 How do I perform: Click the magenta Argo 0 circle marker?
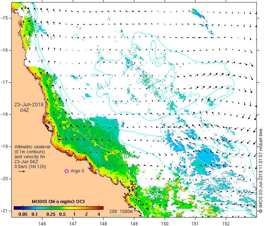(66, 171)
